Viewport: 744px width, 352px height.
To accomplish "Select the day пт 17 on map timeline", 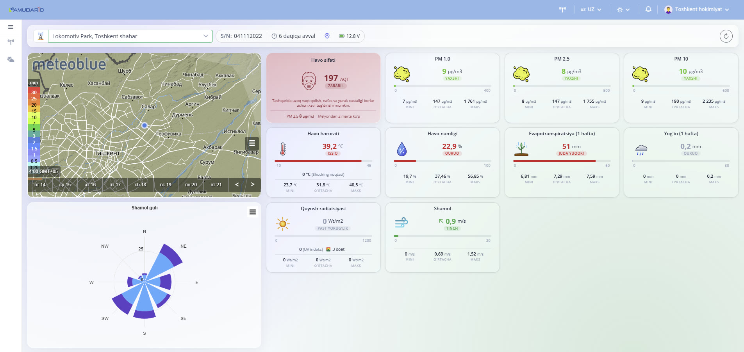I will 115,185.
